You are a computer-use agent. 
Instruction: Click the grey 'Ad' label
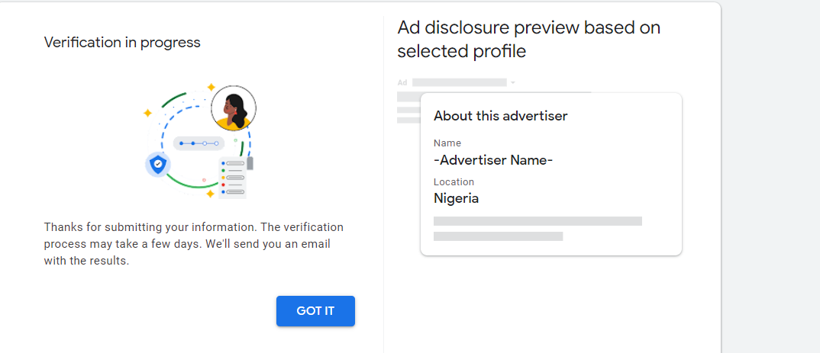(402, 82)
